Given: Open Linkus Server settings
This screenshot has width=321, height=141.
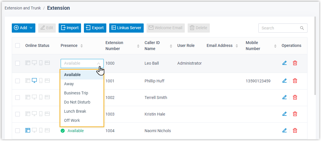Looking at the screenshot, I should coord(126,28).
